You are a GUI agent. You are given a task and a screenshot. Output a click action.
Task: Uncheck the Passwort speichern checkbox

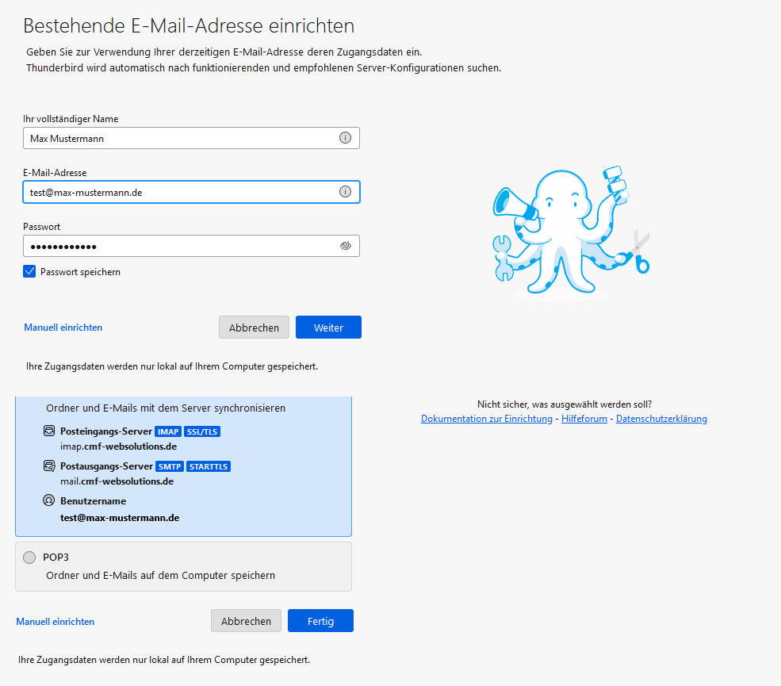coord(29,272)
